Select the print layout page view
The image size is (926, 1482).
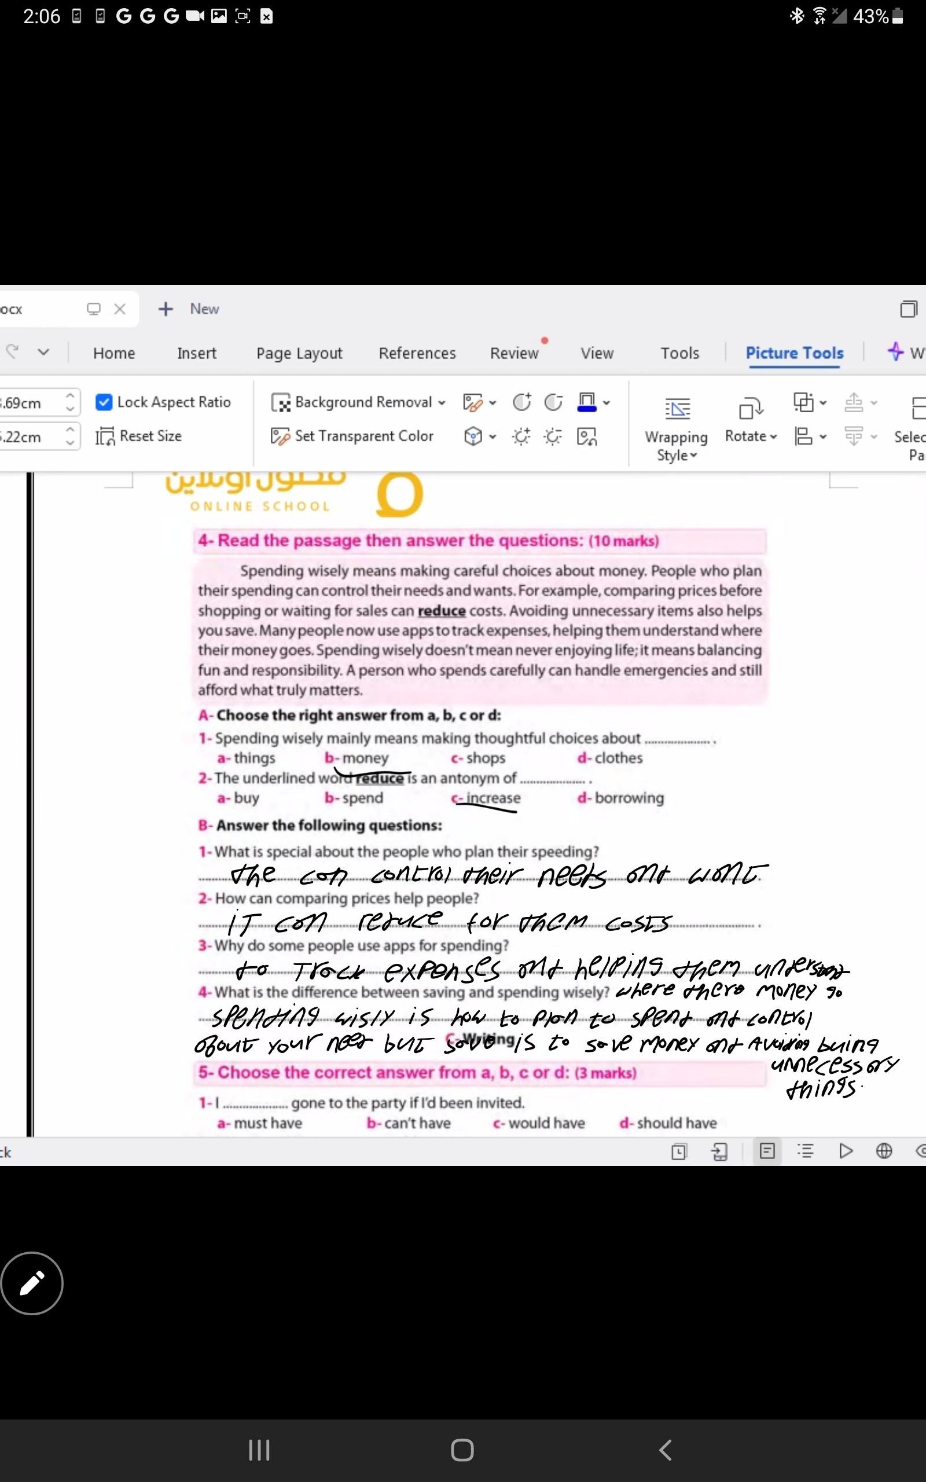(x=767, y=1151)
